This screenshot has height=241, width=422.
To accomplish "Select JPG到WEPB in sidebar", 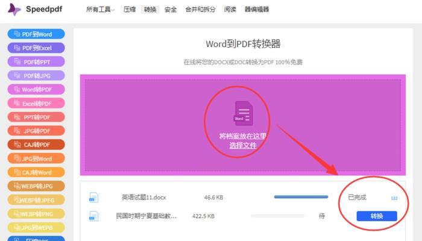I will pyautogui.click(x=36, y=228).
